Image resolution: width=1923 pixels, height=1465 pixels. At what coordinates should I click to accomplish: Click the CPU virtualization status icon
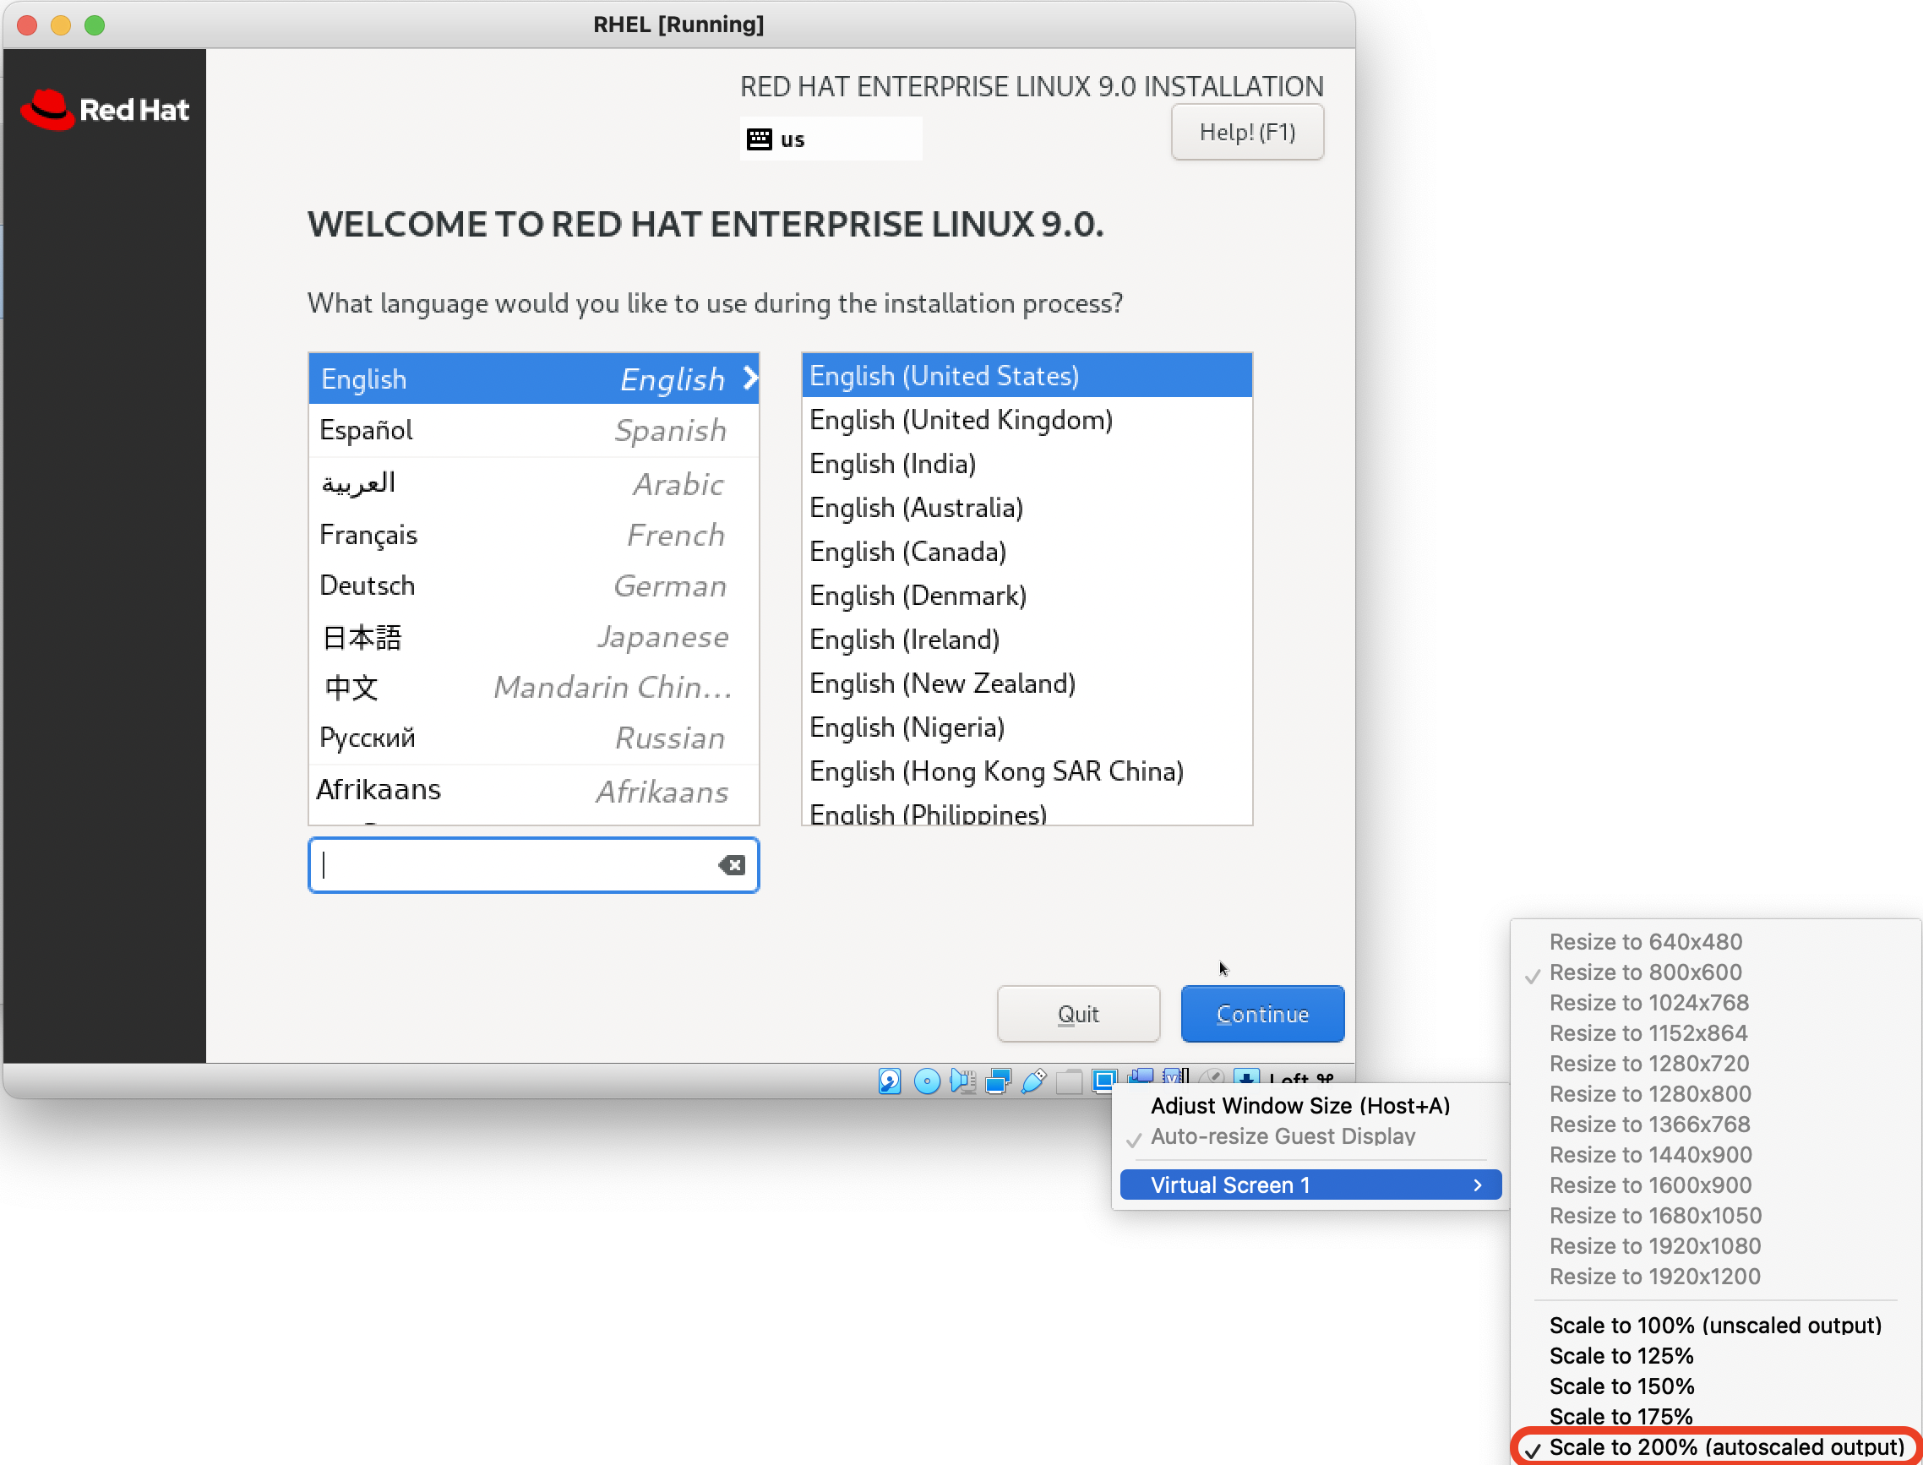point(1175,1077)
